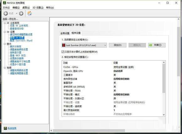The image size is (182, 134).
Task: Select 通过预览调整图像设置 in tree
Action: (x=21, y=34)
